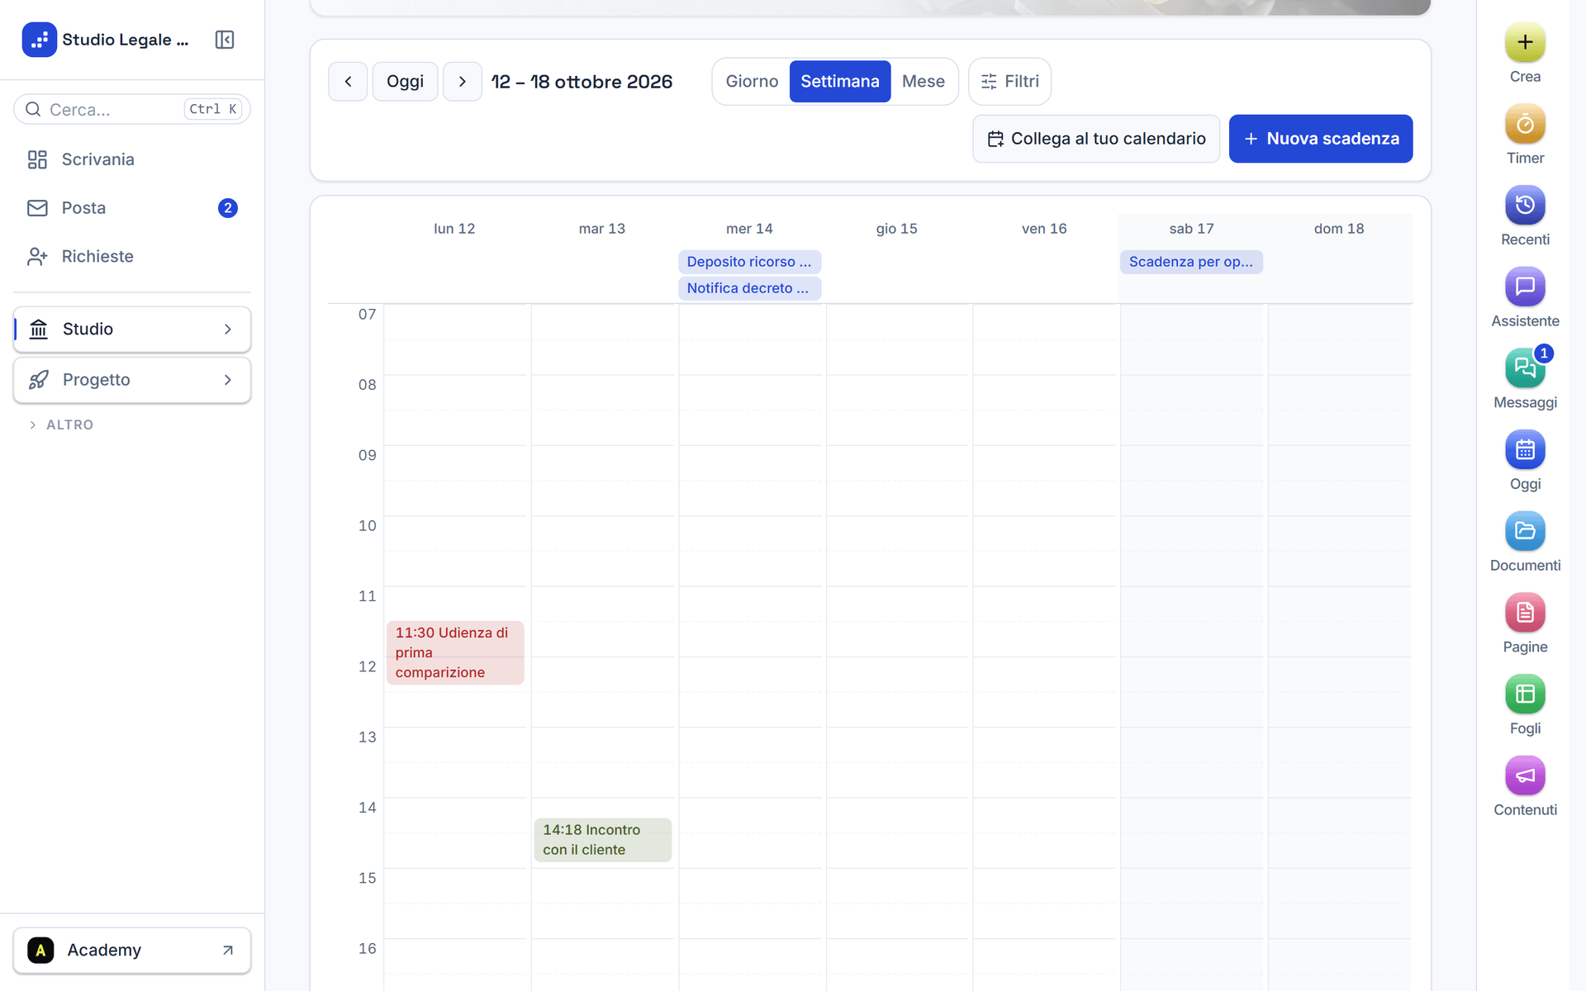Image resolution: width=1586 pixels, height=991 pixels.
Task: Open the Scadenza per op... event
Action: (x=1191, y=262)
